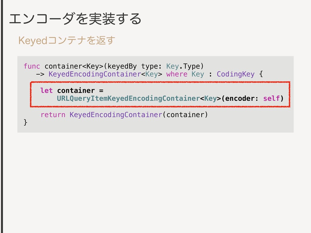Click the self keyword

271,99
